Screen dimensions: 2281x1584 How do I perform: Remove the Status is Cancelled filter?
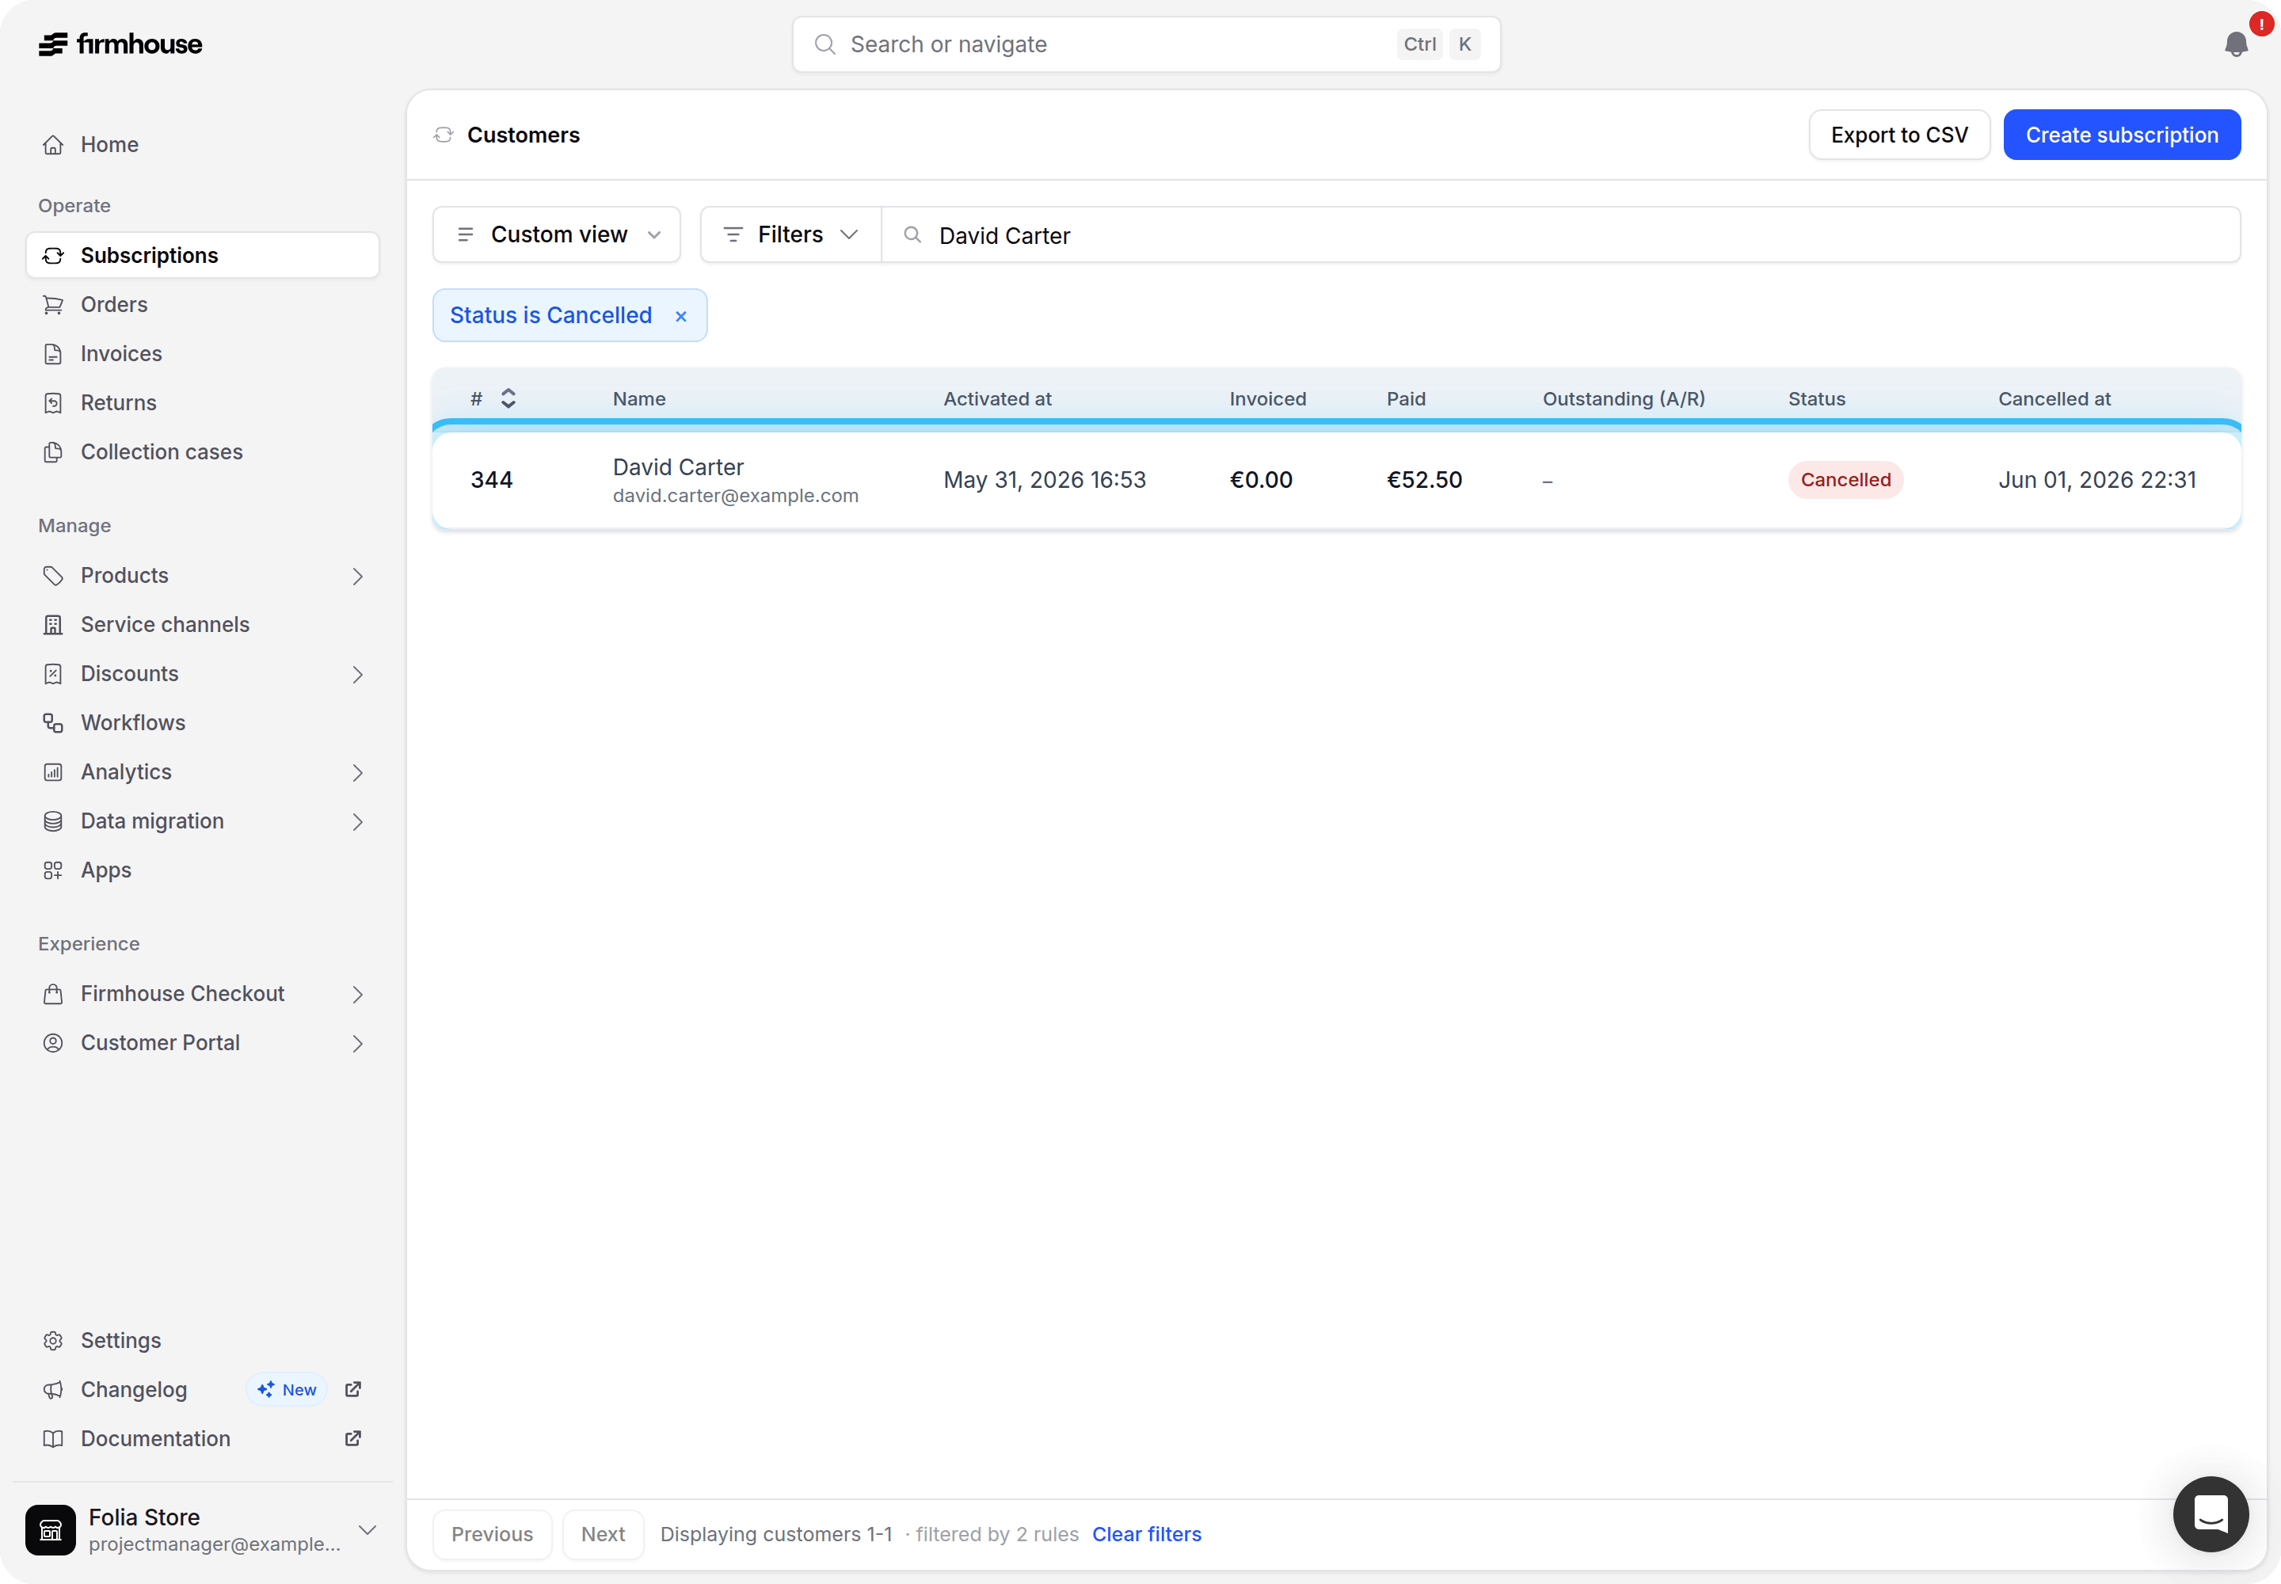pyautogui.click(x=681, y=317)
